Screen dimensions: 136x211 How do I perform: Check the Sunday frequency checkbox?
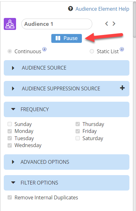10,124
